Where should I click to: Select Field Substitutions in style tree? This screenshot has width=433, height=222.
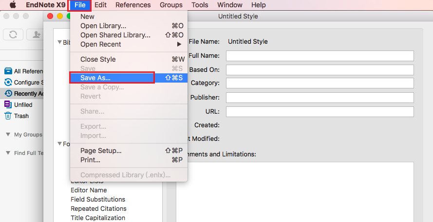coord(98,200)
